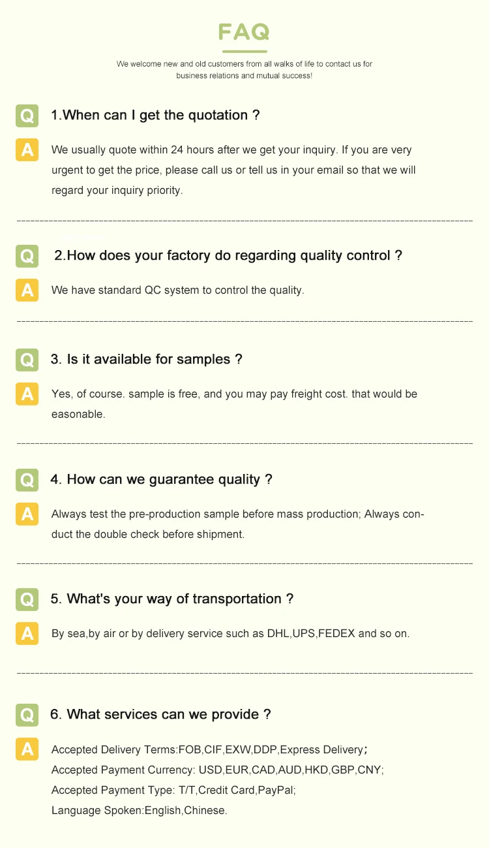Click the Q icon for samples question
Screen dimensions: 489x848
(27, 360)
